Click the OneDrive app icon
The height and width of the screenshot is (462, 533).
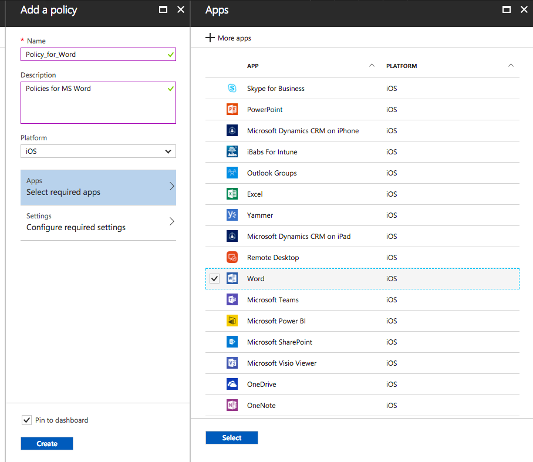232,385
